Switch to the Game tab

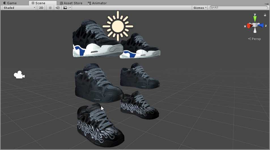click(x=10, y=3)
